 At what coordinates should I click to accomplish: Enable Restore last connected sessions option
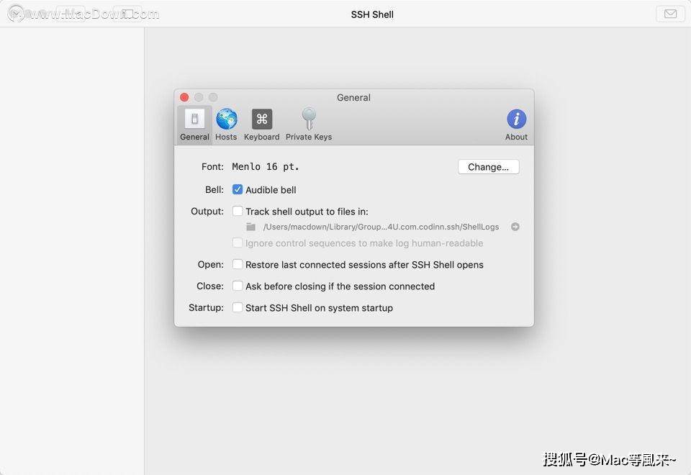click(x=237, y=264)
